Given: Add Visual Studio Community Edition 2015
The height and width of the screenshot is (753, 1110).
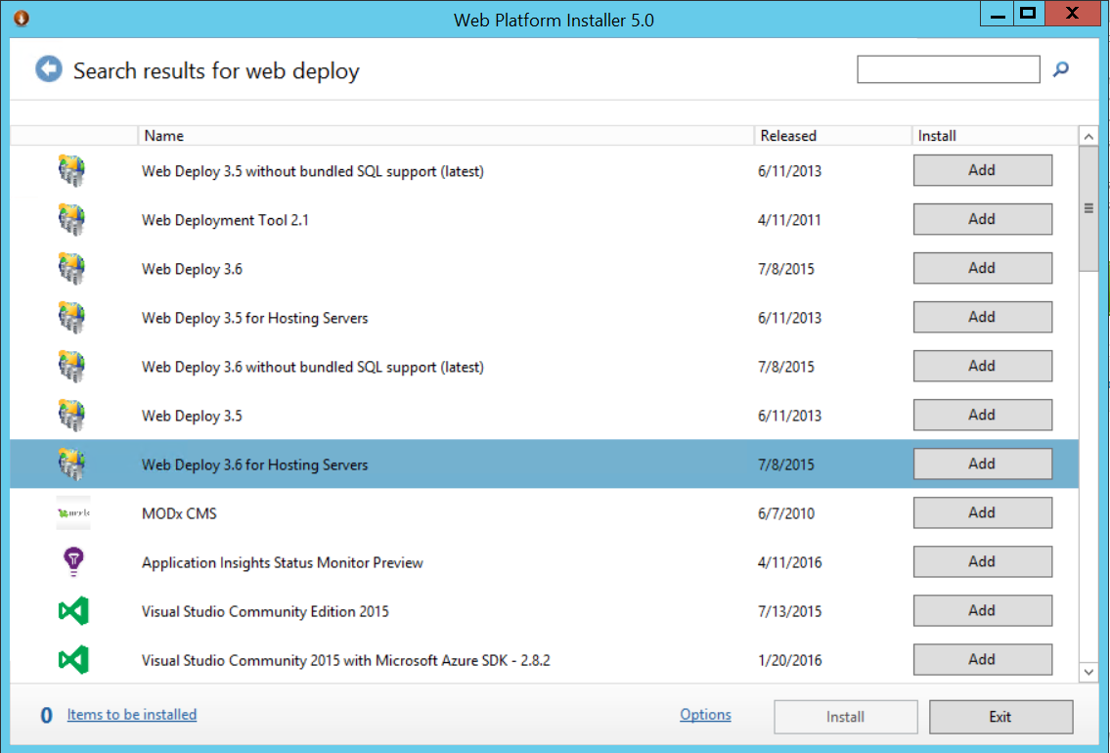Looking at the screenshot, I should click(983, 610).
